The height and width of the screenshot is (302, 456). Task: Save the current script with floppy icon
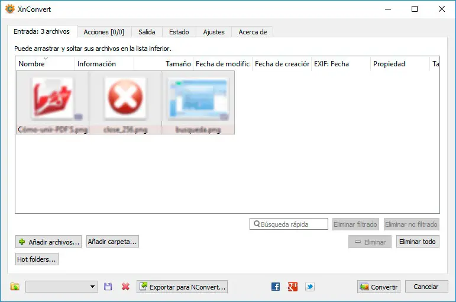108,287
